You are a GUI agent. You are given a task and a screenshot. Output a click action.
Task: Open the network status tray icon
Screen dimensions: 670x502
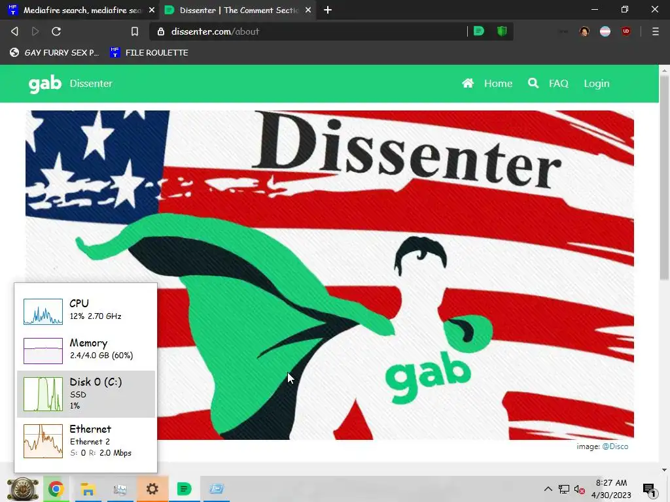click(563, 489)
